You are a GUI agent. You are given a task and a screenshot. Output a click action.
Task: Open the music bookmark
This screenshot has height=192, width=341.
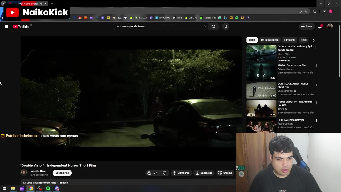[x=177, y=18]
